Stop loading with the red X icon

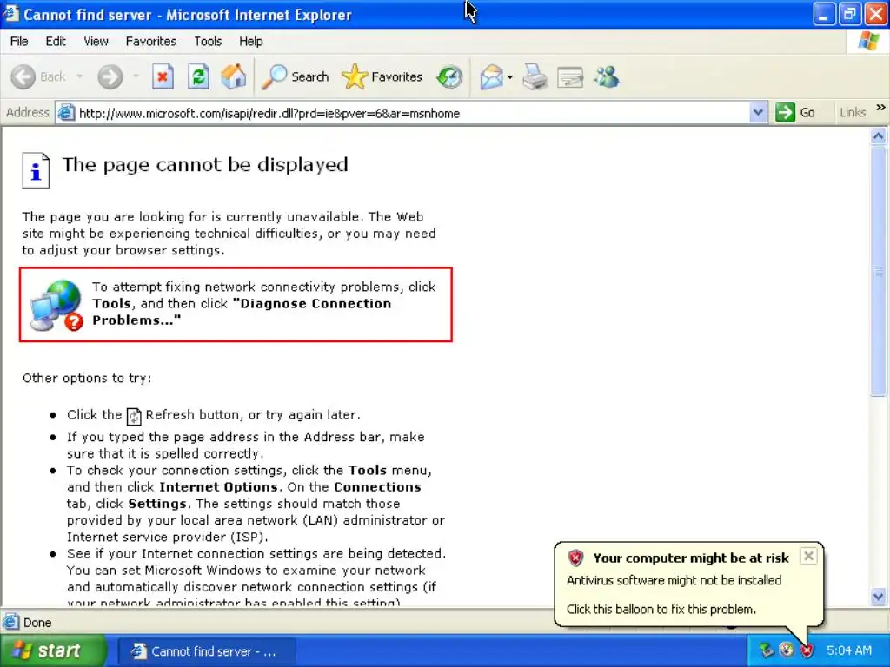(x=163, y=76)
